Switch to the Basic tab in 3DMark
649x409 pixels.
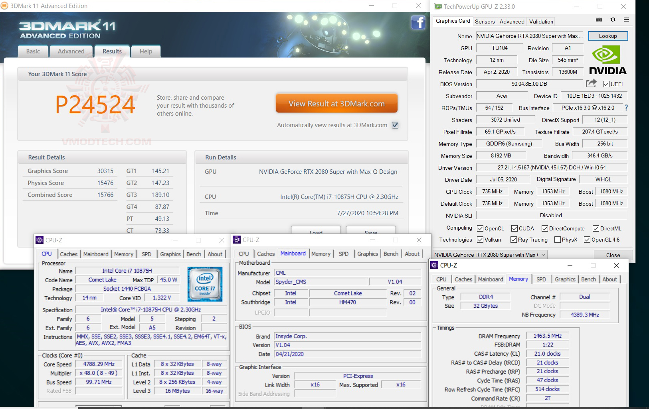33,51
